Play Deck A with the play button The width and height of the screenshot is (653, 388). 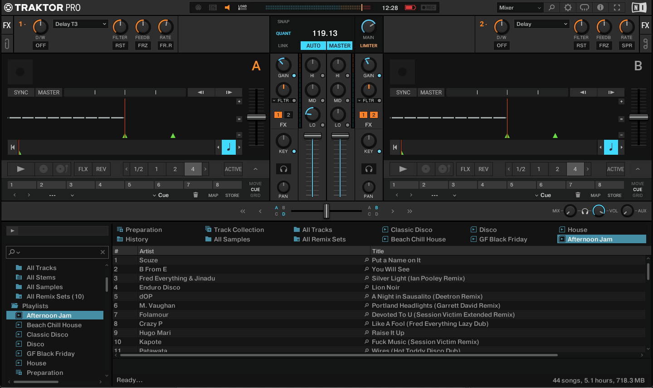[x=21, y=169]
